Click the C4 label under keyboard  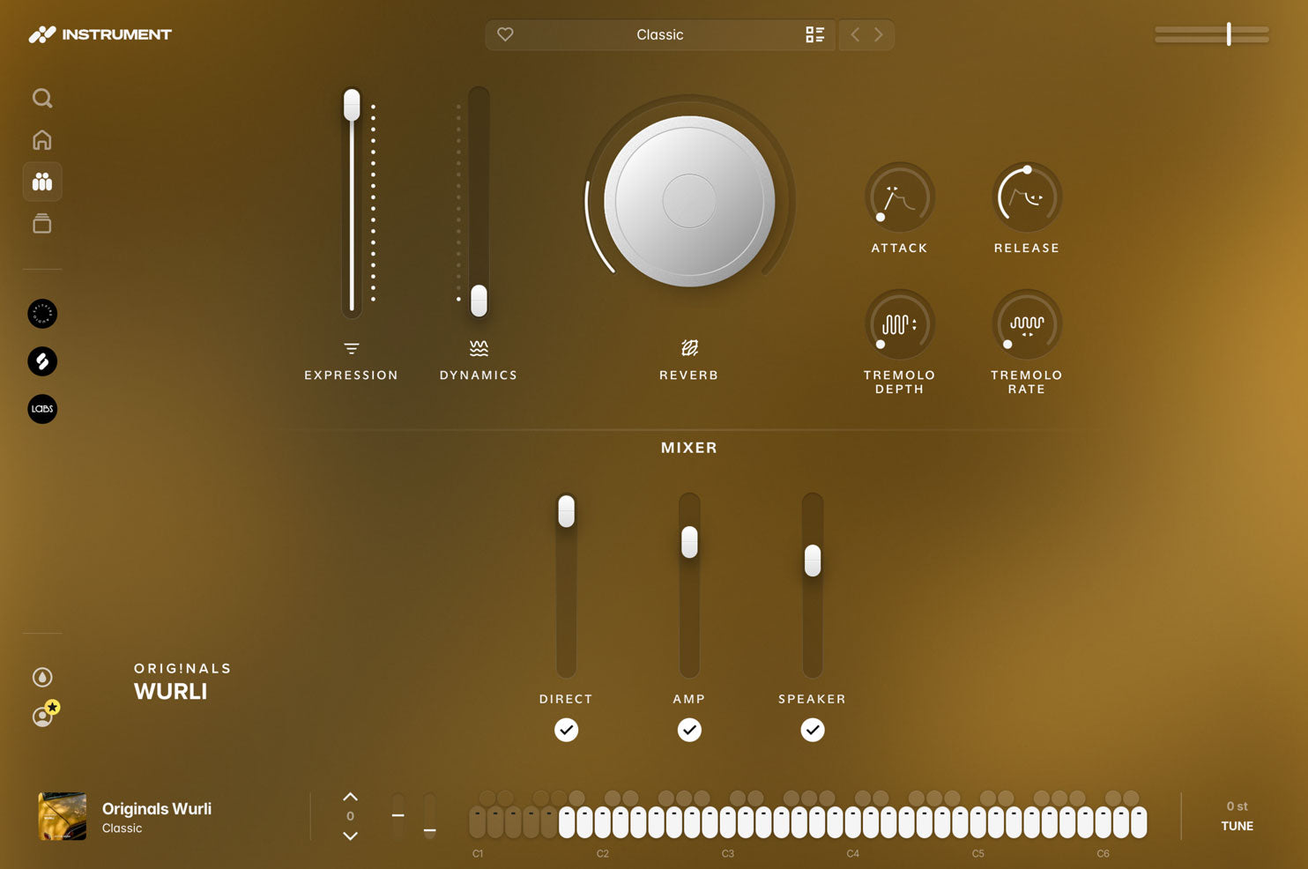[x=853, y=854]
